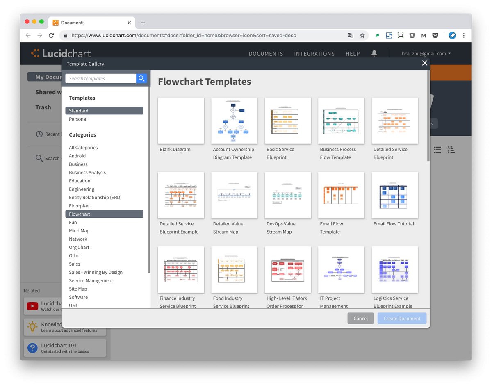Click the browser address bar URL
Image resolution: width=492 pixels, height=387 pixels.
click(x=184, y=36)
